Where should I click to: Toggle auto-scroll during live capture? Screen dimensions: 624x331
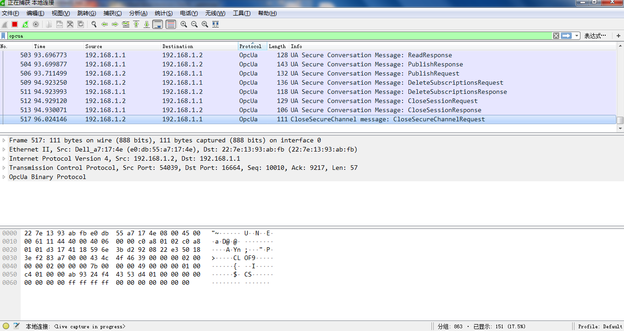(x=158, y=24)
